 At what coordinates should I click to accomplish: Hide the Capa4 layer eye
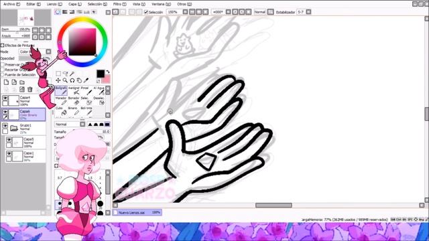pos(5,98)
